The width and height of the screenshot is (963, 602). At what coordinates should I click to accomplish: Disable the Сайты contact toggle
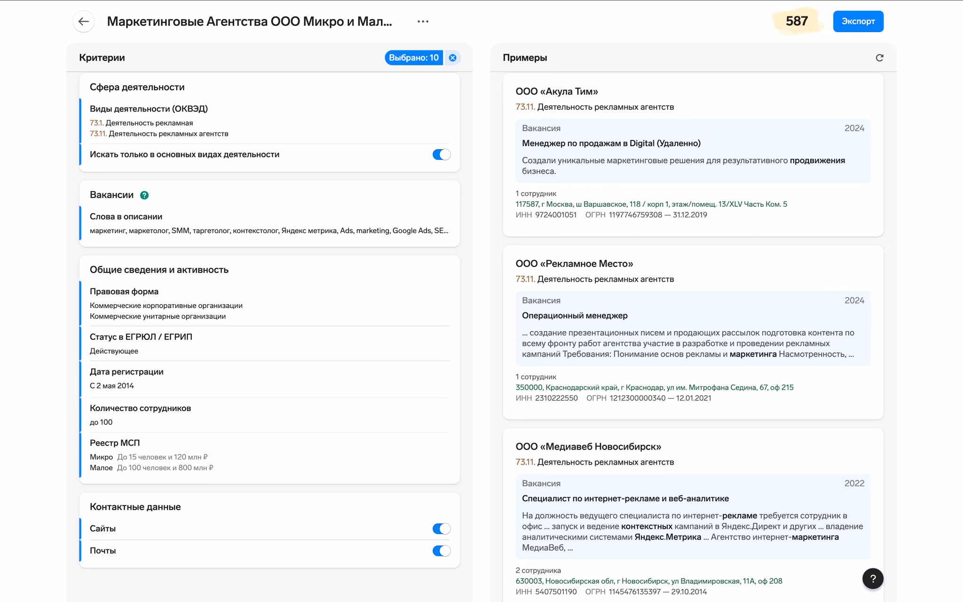click(x=441, y=529)
